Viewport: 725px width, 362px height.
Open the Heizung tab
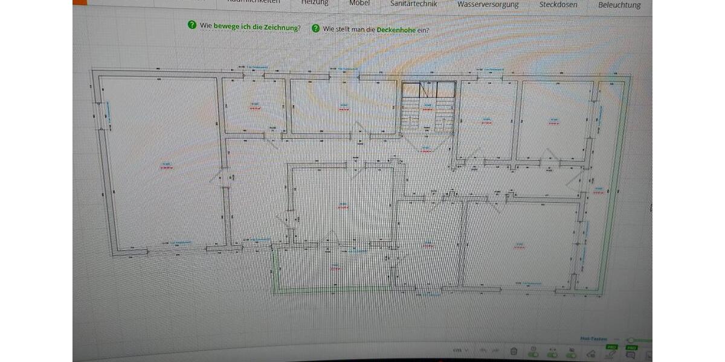point(315,3)
